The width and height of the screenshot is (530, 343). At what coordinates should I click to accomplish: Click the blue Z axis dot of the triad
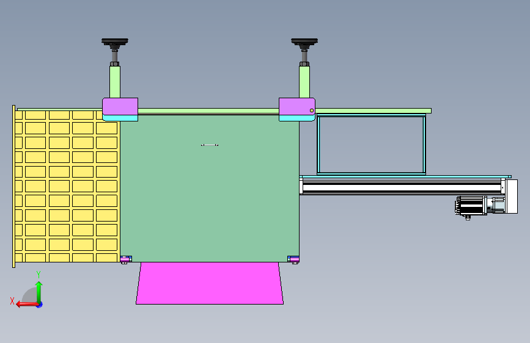(40, 305)
